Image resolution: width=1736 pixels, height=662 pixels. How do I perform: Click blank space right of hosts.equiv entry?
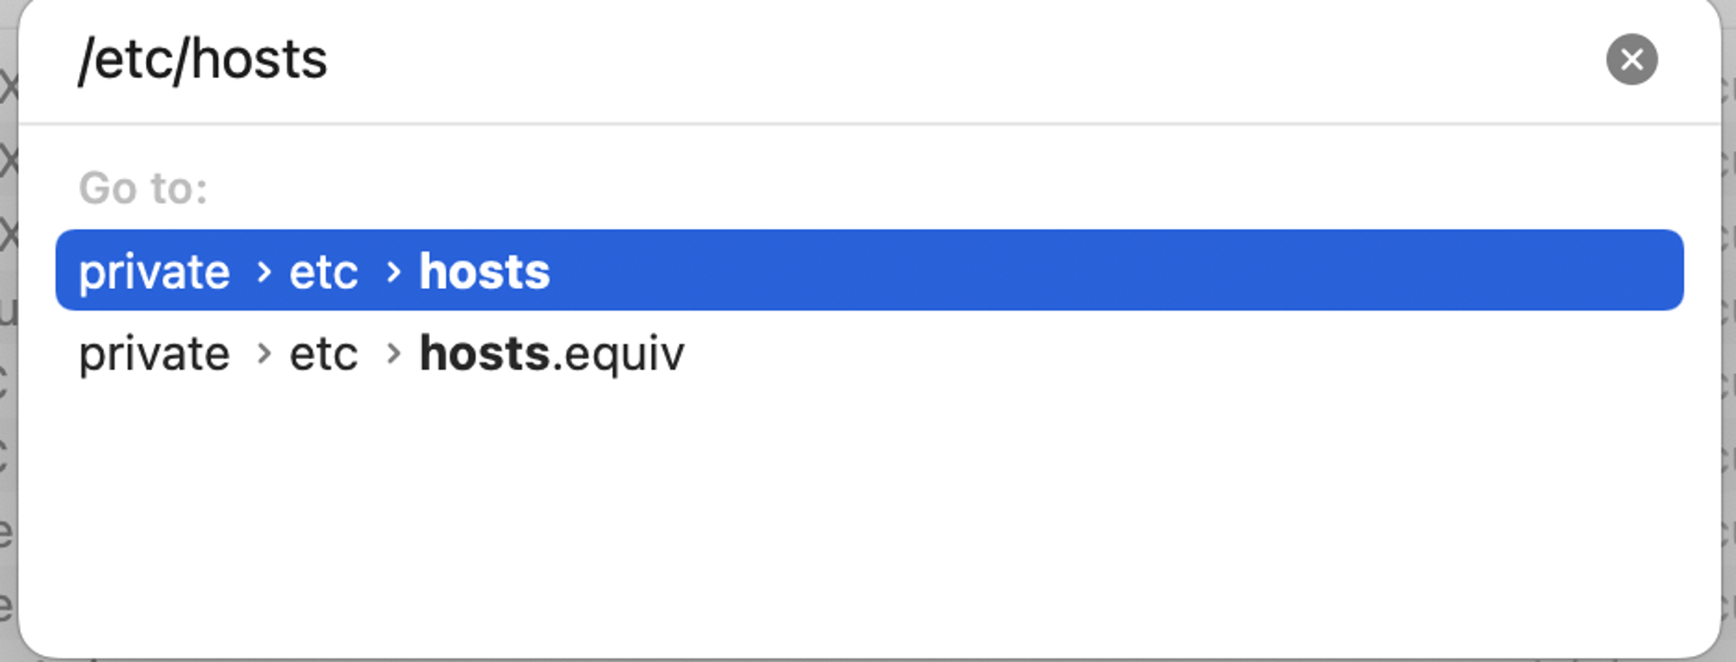tap(1180, 353)
